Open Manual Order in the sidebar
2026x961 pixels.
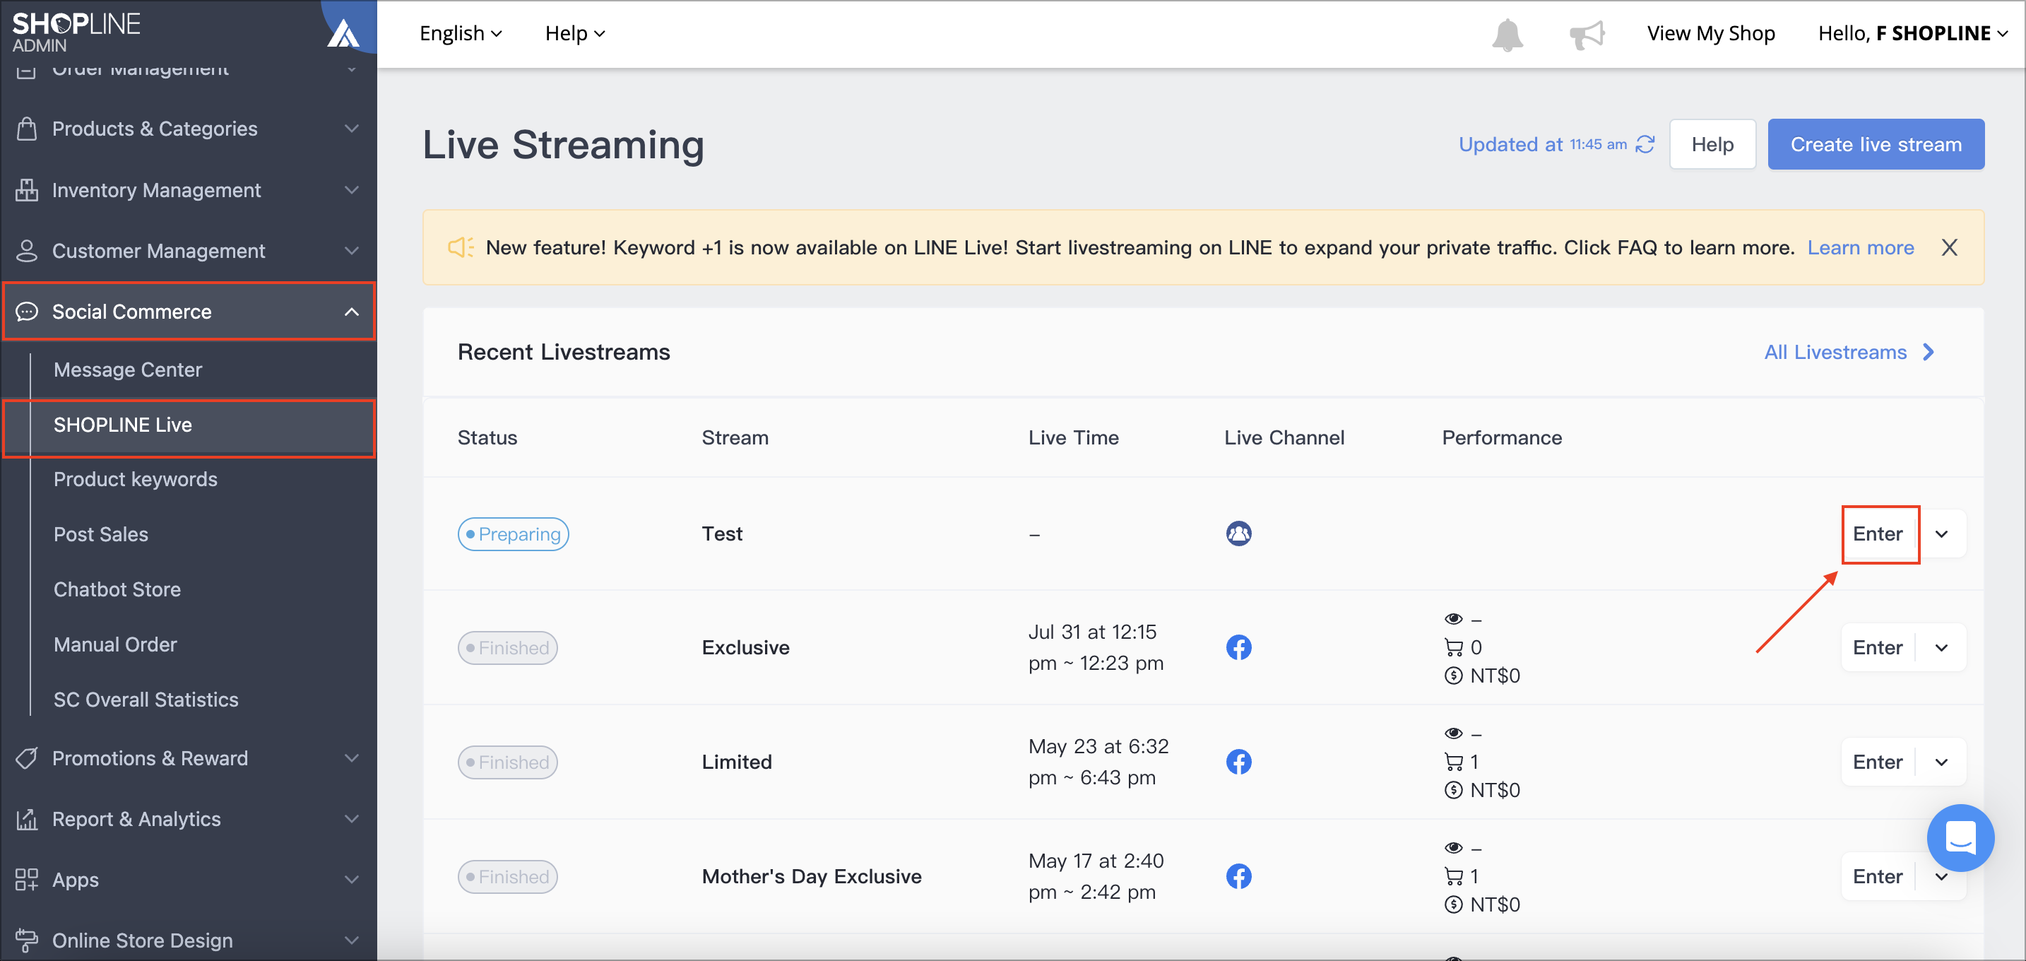tap(115, 645)
